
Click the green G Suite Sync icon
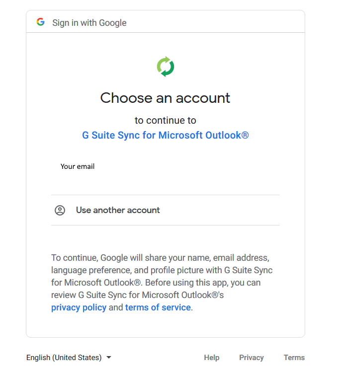[166, 67]
